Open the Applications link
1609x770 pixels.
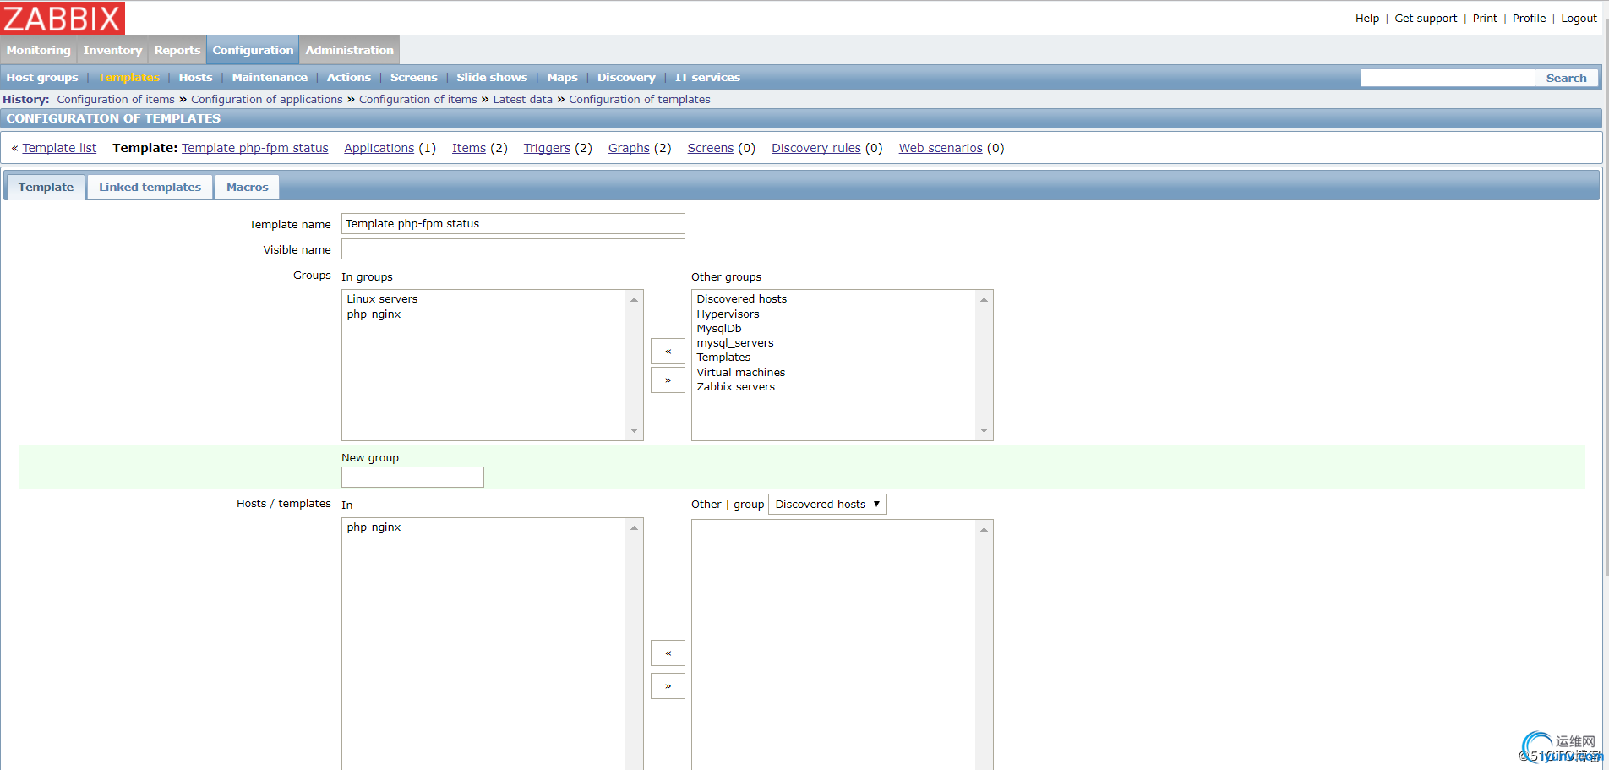coord(379,148)
